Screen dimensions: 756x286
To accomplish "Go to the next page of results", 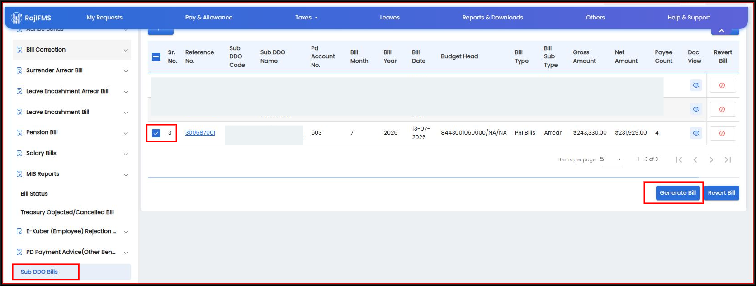I will point(711,159).
